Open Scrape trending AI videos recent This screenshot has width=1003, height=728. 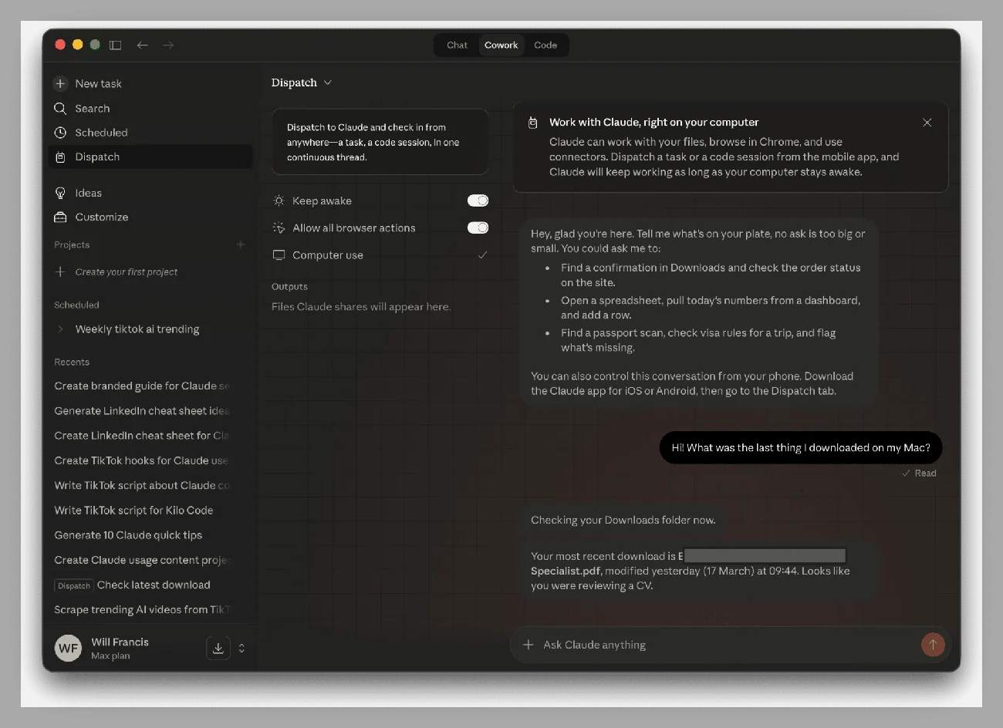click(143, 609)
